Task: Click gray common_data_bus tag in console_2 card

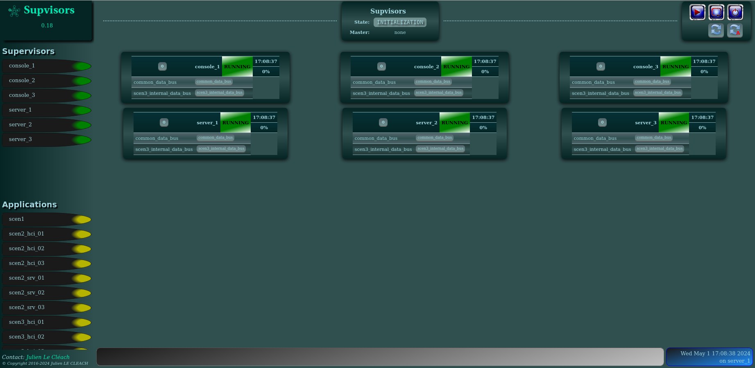Action: click(x=433, y=81)
